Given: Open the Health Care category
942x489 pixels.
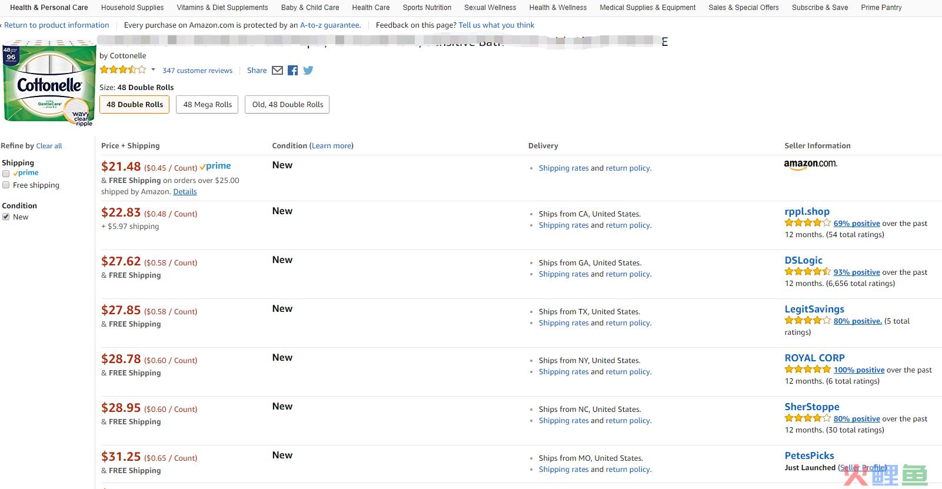Looking at the screenshot, I should point(371,8).
